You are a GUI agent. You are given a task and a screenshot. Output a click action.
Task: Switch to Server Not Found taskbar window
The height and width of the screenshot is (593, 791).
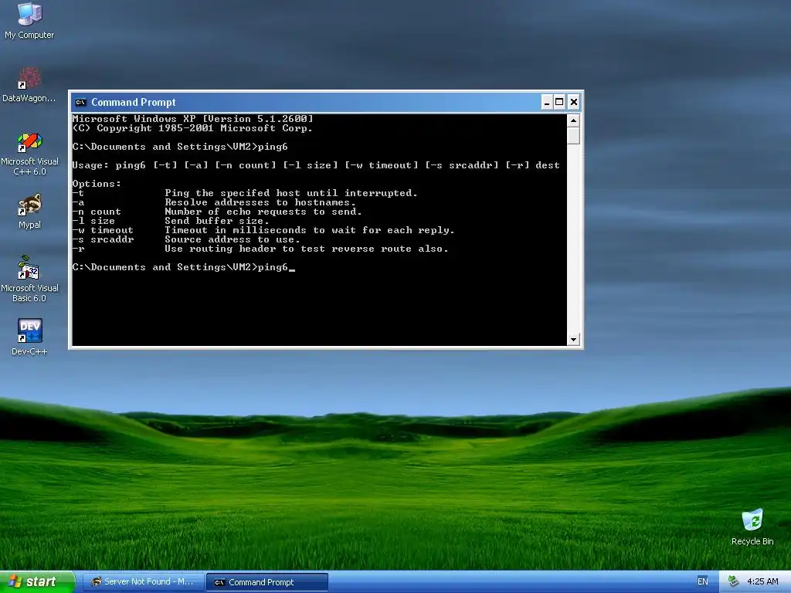pyautogui.click(x=143, y=582)
